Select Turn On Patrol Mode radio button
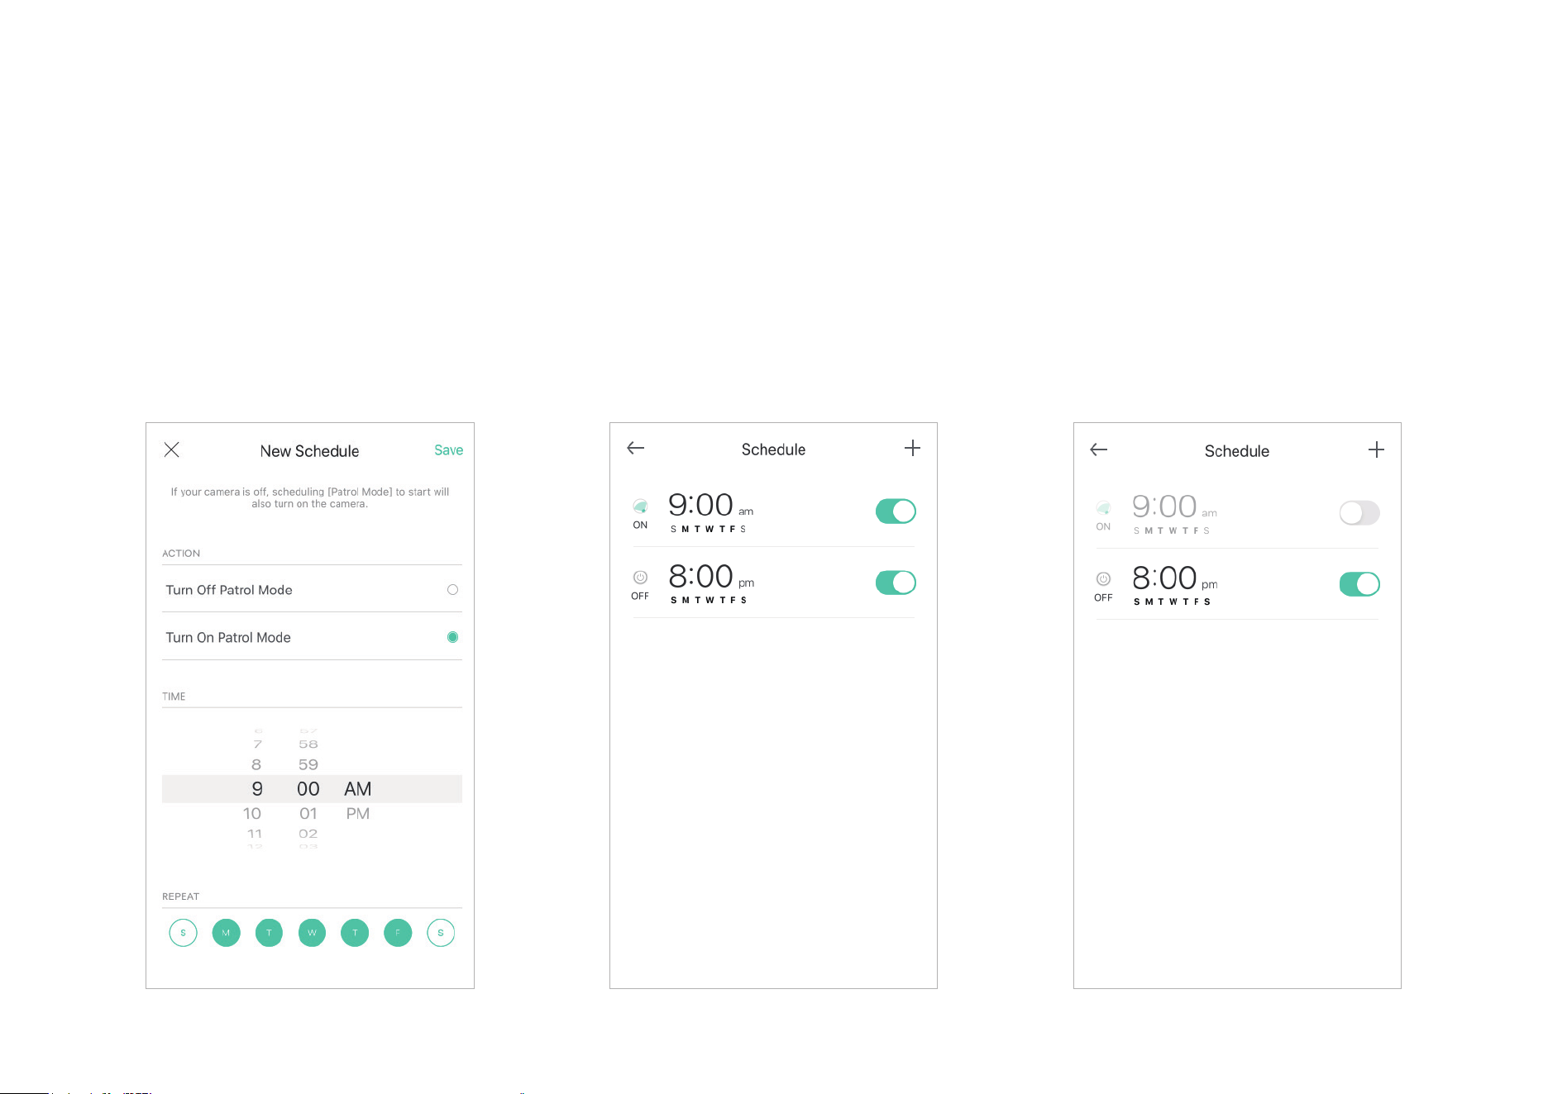Image resolution: width=1548 pixels, height=1094 pixels. coord(452,637)
